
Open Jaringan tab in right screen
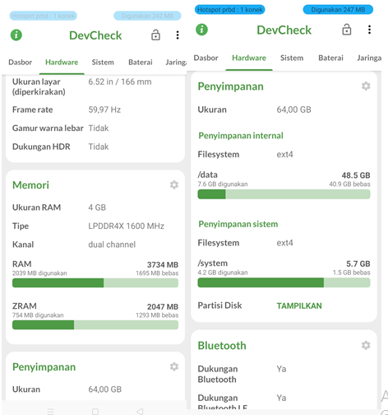tap(369, 58)
